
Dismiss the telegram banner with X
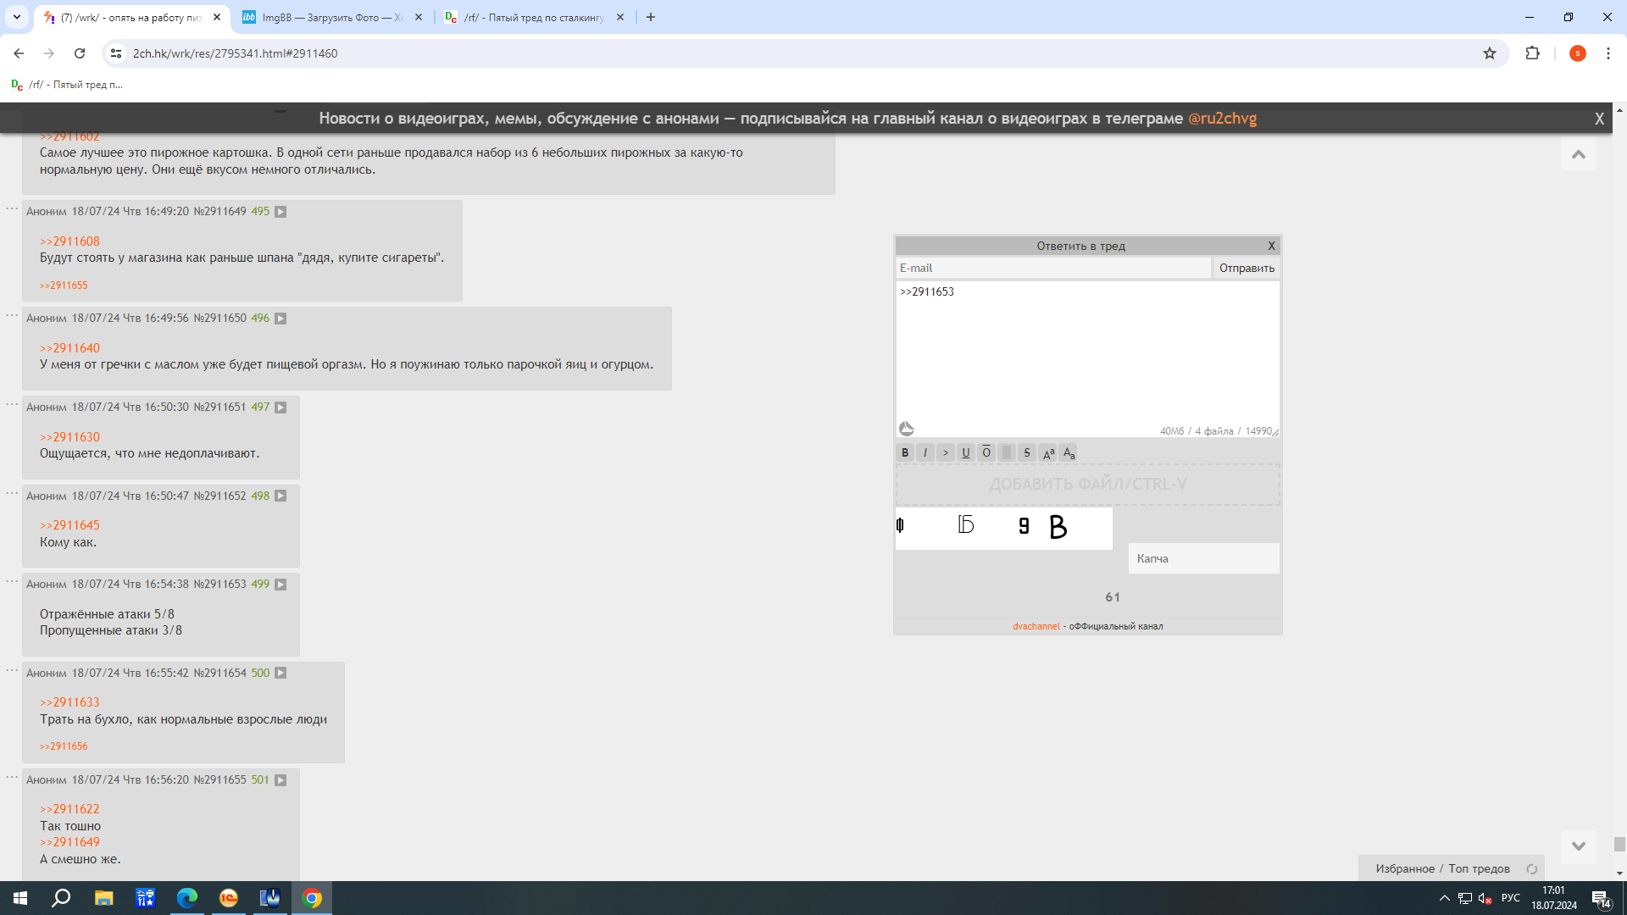1599,119
